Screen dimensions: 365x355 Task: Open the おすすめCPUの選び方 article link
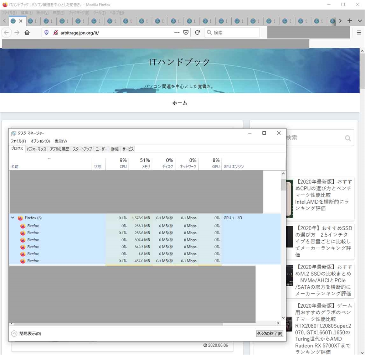tap(323, 195)
